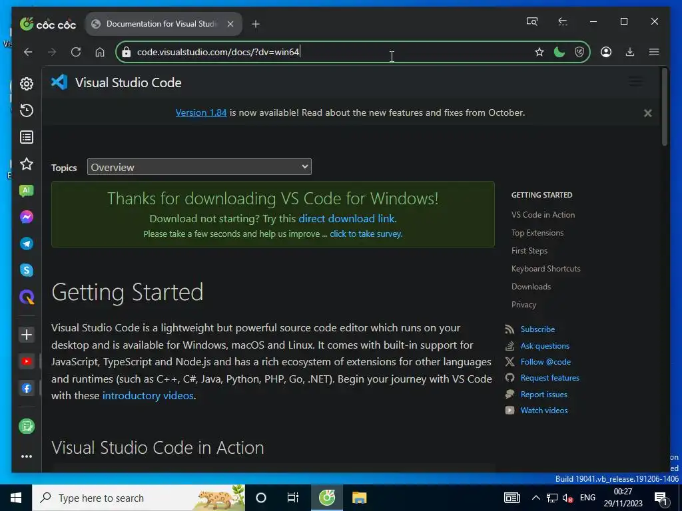Open user profile icon
This screenshot has width=682, height=511.
[x=606, y=52]
